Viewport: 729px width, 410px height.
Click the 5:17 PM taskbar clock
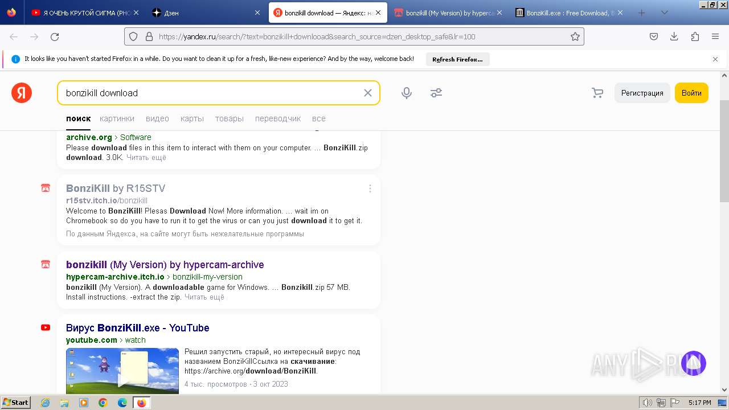point(699,403)
